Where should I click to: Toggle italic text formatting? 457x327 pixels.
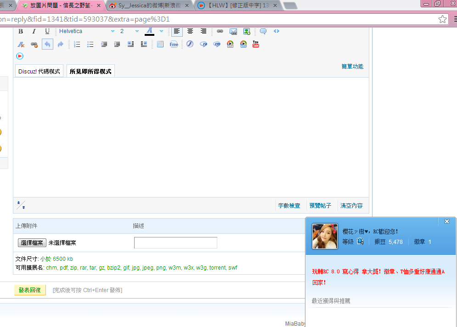pyautogui.click(x=34, y=31)
